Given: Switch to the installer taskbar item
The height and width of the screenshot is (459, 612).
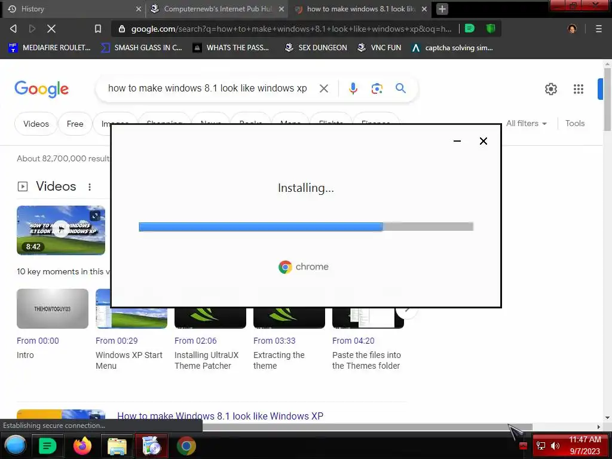Looking at the screenshot, I should click(x=151, y=446).
